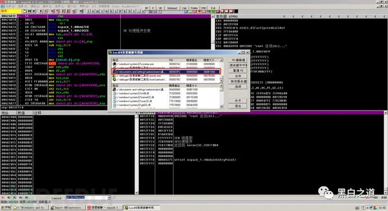Screen dimensions: 388x211
Task: Click the PE编辑器 button in LordPE
Action: [238, 60]
